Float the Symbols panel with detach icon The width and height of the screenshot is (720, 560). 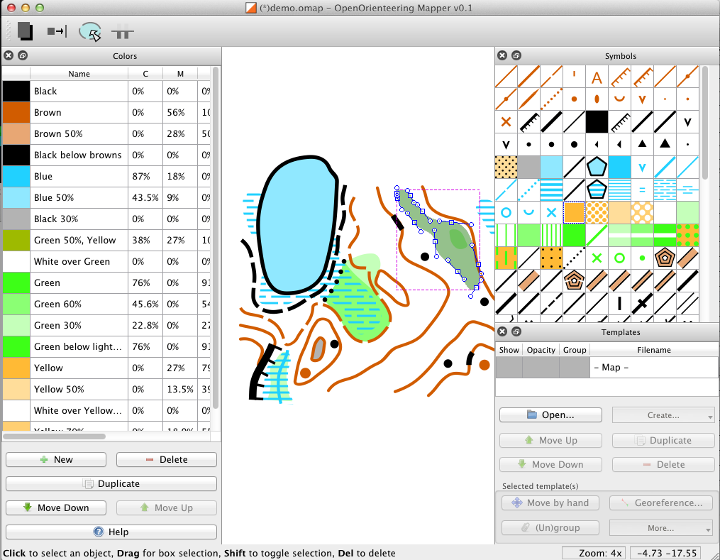pyautogui.click(x=516, y=55)
